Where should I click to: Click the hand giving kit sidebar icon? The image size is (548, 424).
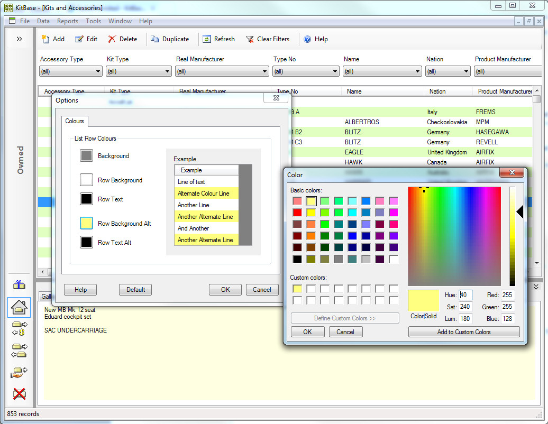click(x=19, y=372)
